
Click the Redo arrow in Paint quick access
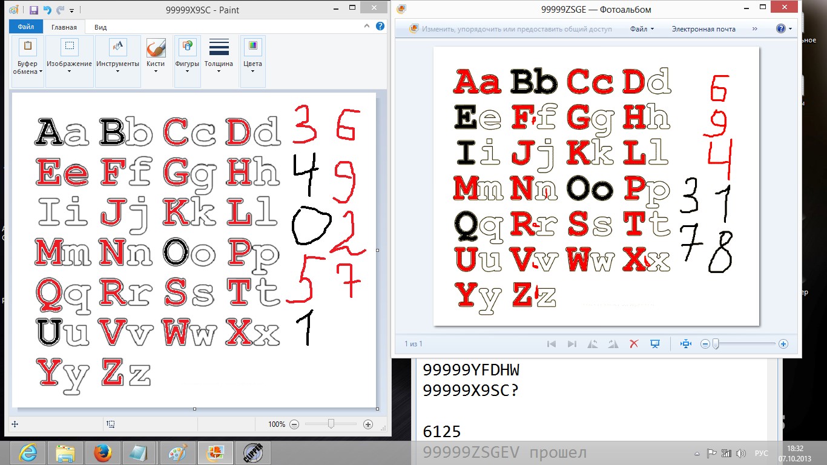click(x=60, y=10)
